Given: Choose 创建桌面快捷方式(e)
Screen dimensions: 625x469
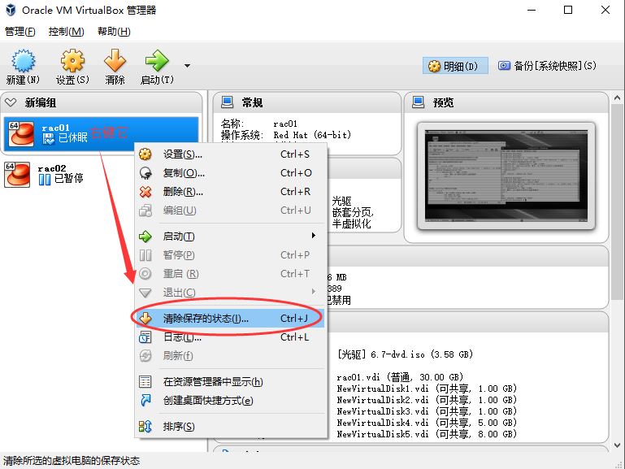Looking at the screenshot, I should (230, 401).
